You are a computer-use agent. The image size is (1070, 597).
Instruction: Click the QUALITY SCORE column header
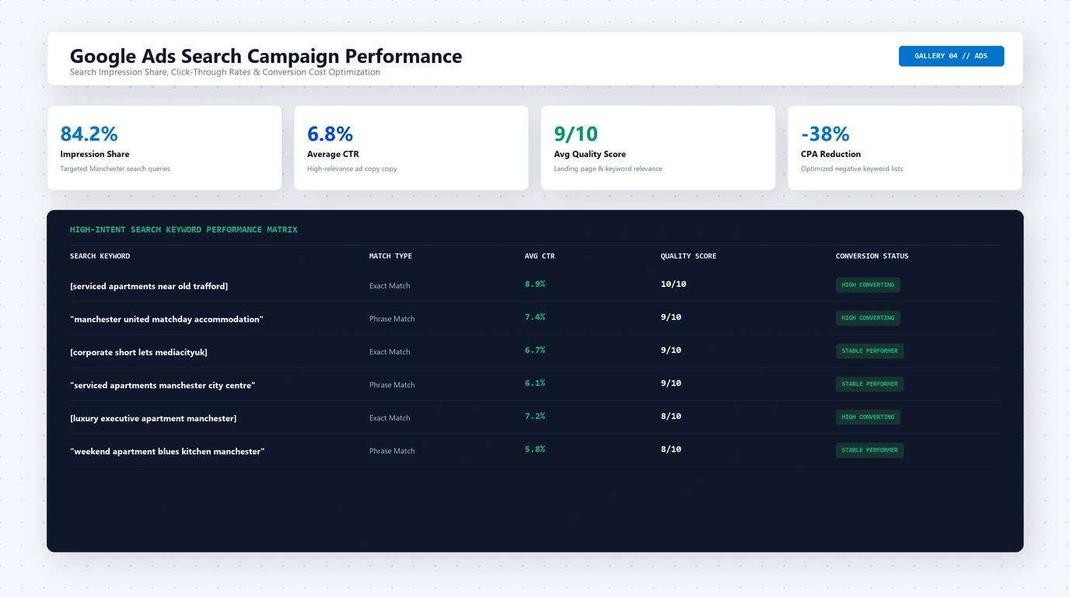click(x=689, y=257)
